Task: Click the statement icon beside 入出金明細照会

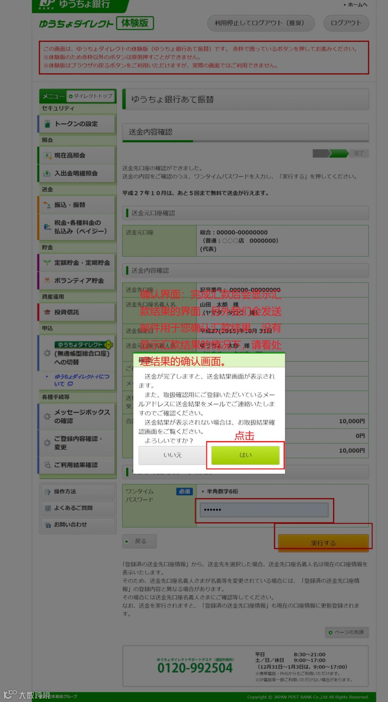Action: (47, 173)
